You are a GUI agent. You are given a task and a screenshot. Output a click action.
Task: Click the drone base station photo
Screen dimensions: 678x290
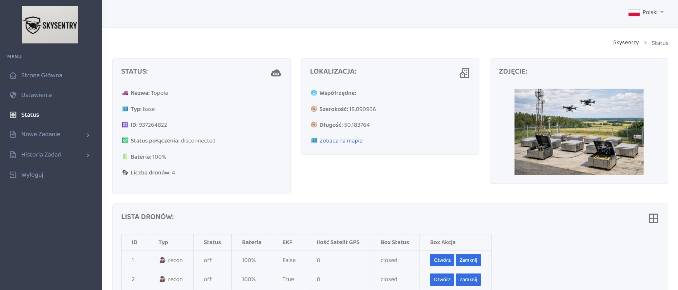(x=579, y=132)
